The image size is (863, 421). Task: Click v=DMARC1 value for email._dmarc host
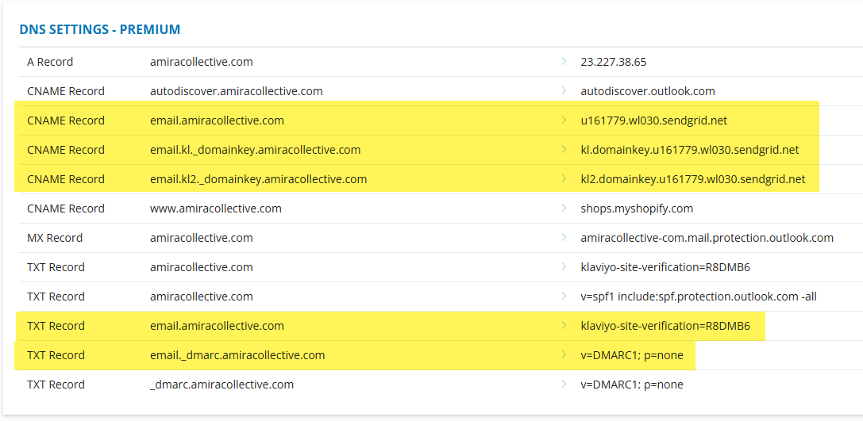pyautogui.click(x=632, y=355)
